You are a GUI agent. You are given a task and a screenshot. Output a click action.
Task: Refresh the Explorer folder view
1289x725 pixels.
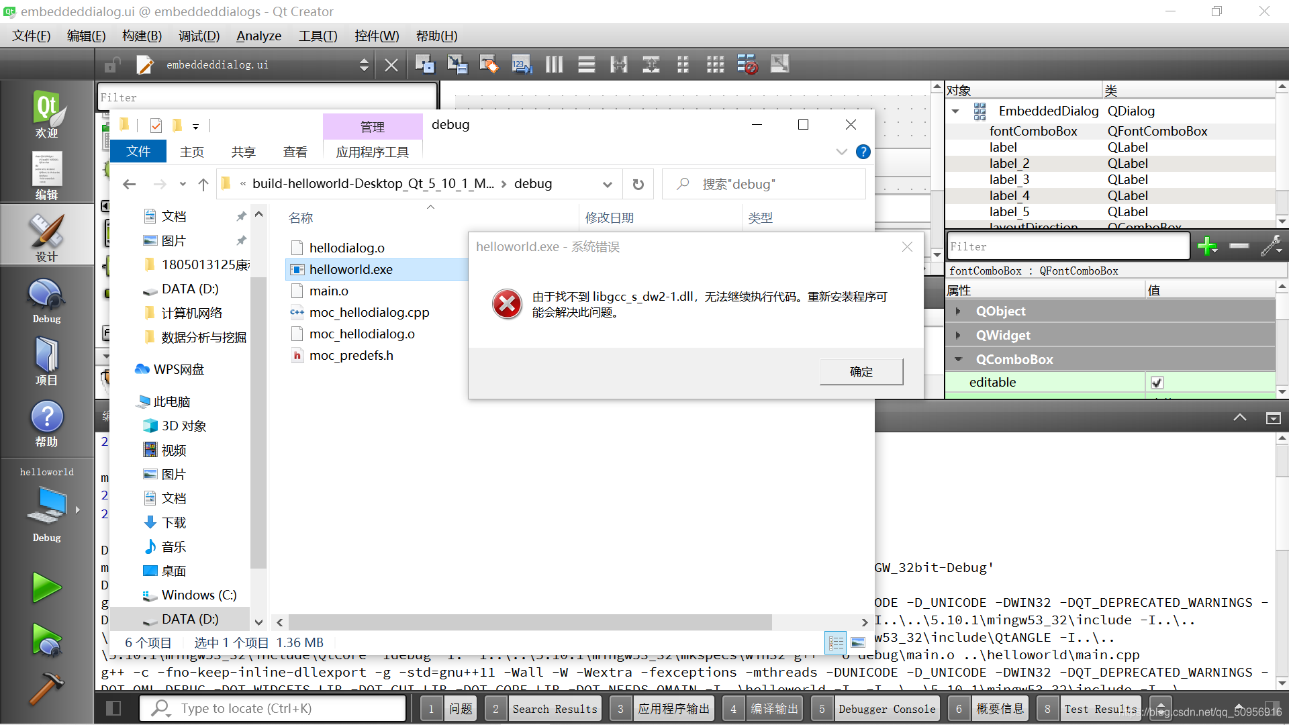(x=638, y=184)
